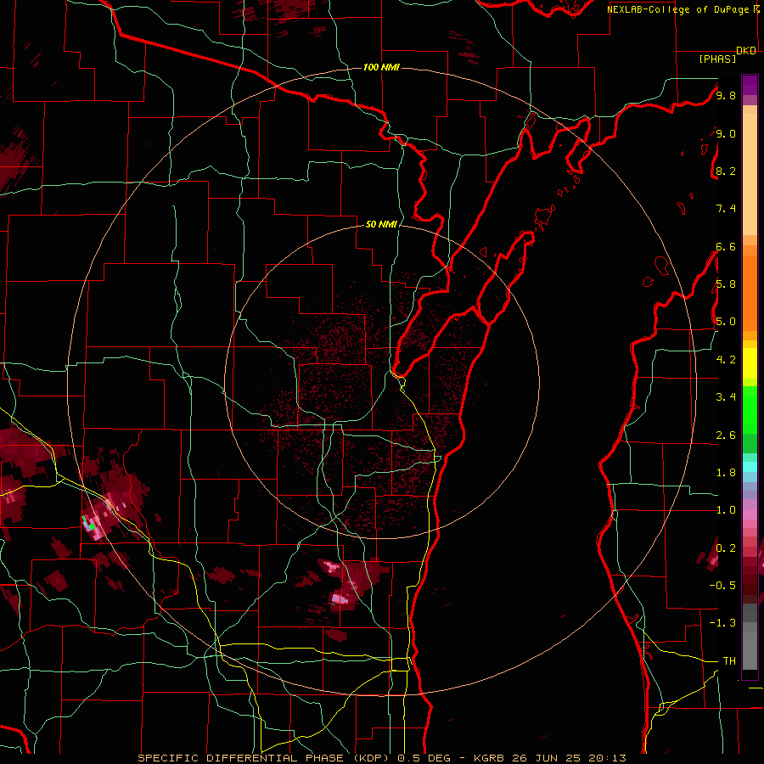This screenshot has height=764, width=764.
Task: Click the 5.8 legend value
Action: pos(726,284)
